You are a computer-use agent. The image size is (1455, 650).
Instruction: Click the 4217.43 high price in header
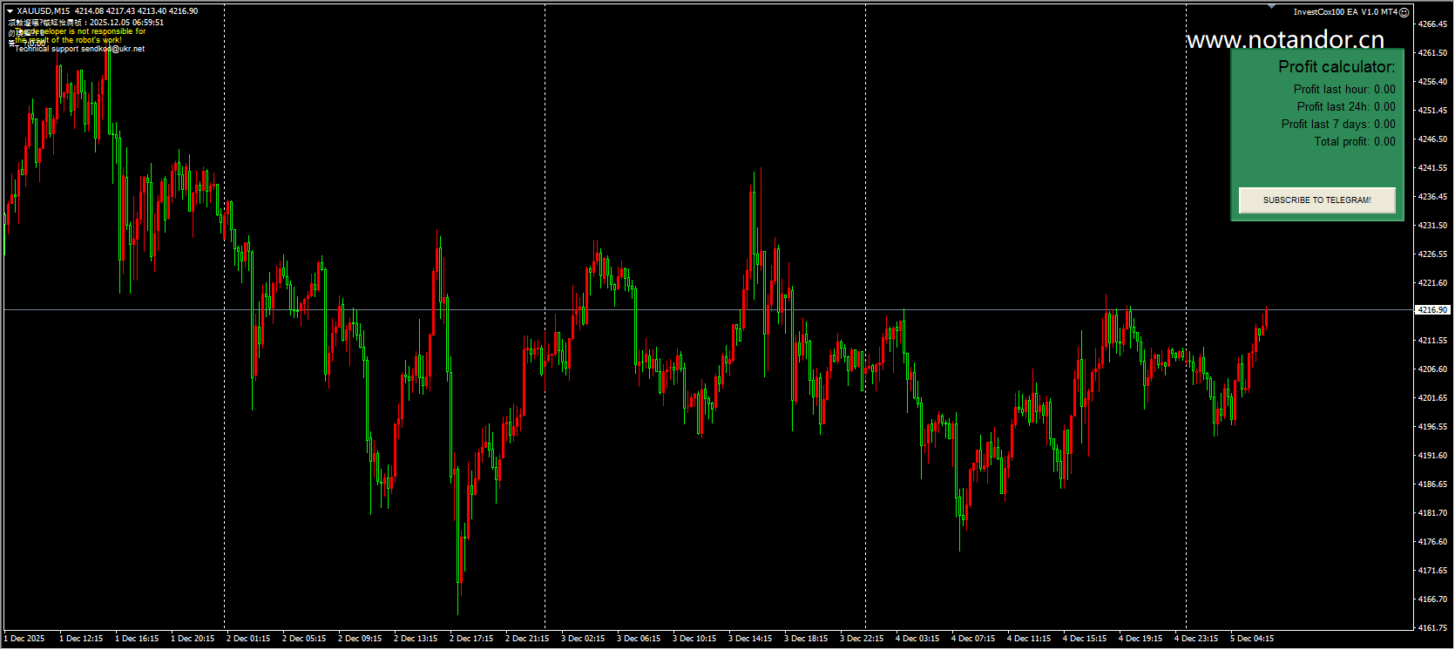(x=120, y=11)
